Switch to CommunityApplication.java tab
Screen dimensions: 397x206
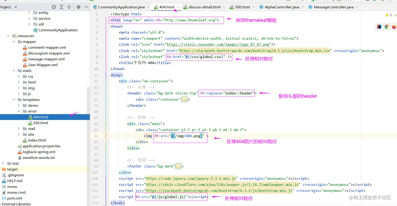[x=121, y=7]
